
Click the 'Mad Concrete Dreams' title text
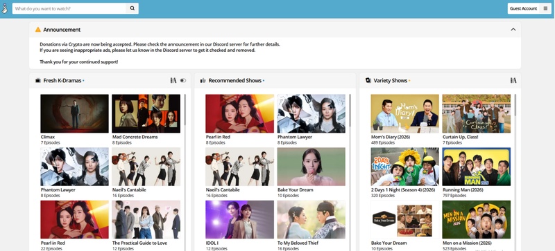pos(135,137)
